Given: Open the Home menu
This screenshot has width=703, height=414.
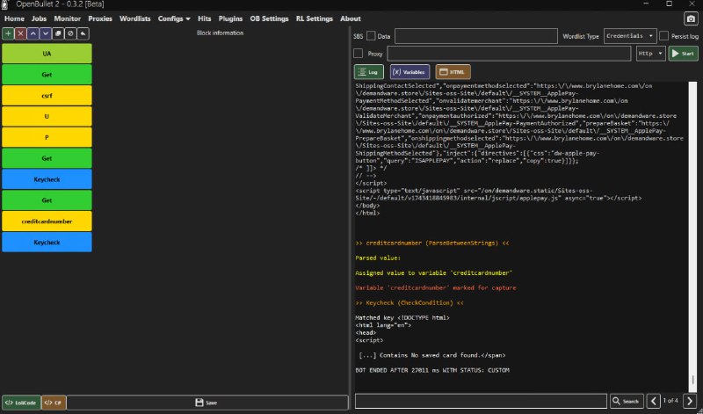Looking at the screenshot, I should click(x=14, y=18).
